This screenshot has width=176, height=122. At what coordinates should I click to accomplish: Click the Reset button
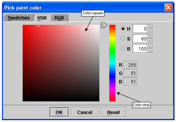click(x=113, y=112)
